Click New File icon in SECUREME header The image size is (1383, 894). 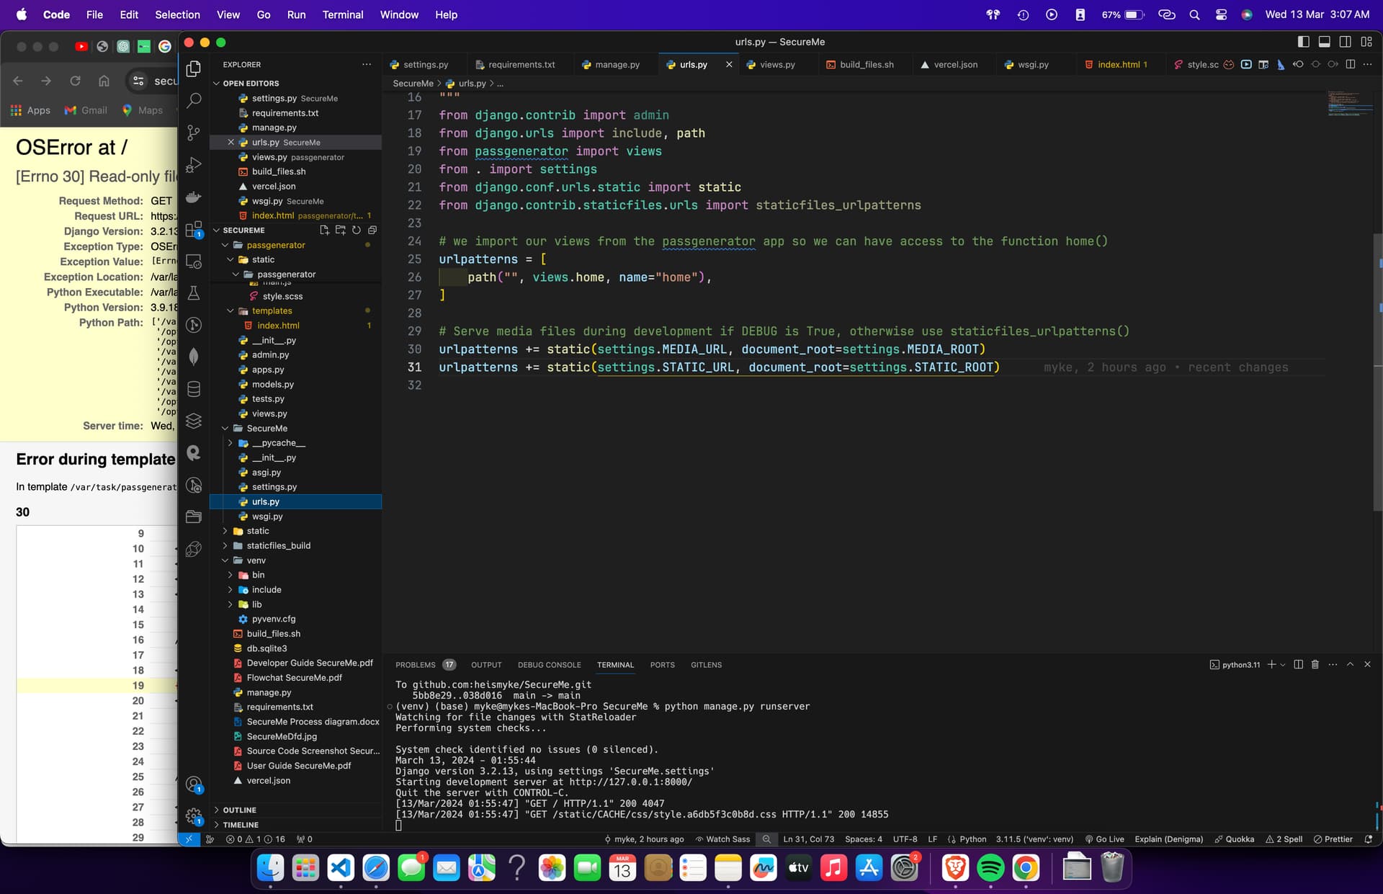click(x=324, y=231)
